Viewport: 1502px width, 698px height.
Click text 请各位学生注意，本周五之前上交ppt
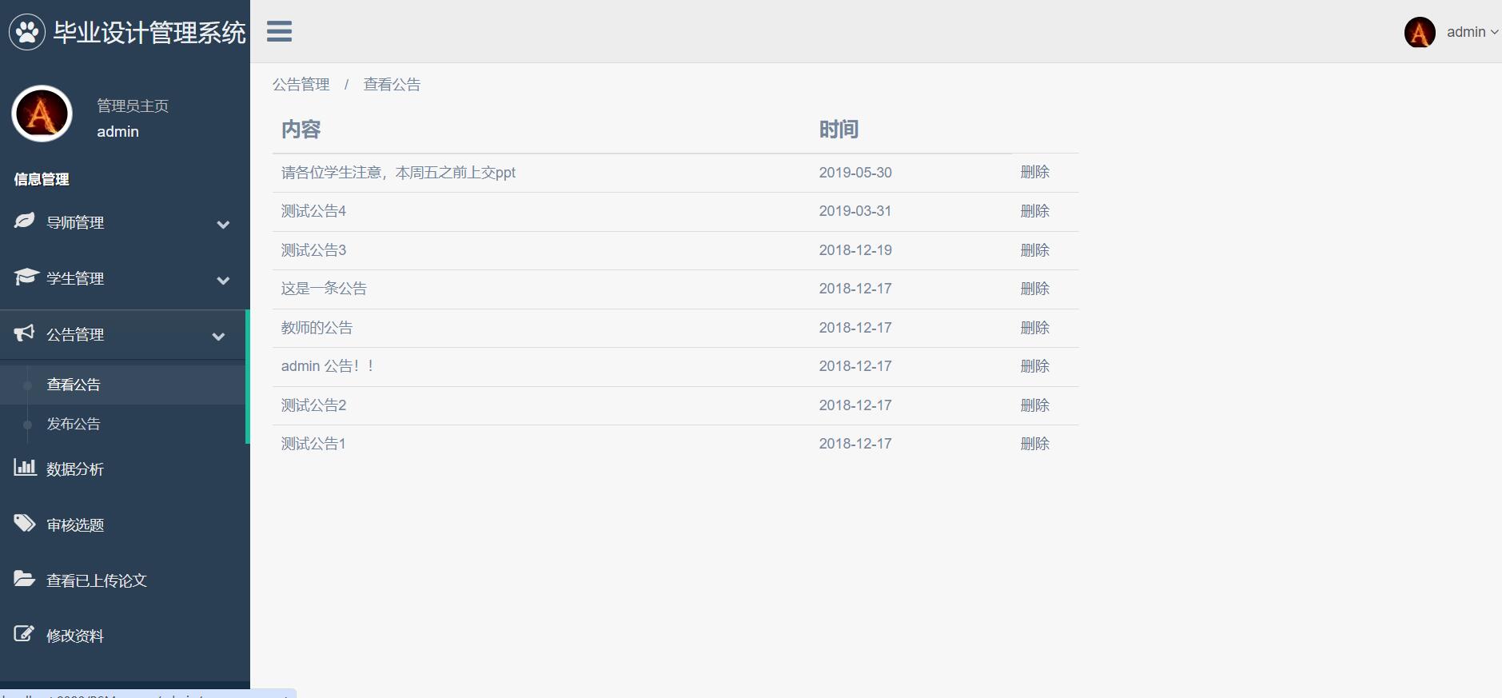pyautogui.click(x=398, y=173)
